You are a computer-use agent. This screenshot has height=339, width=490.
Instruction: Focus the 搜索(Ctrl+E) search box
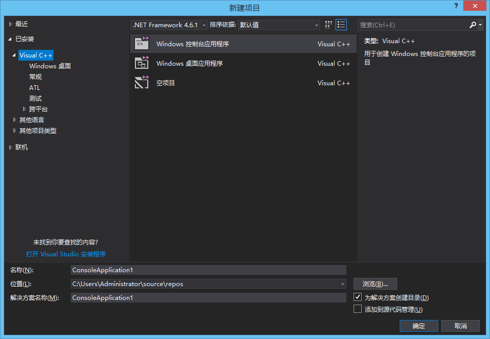[413, 25]
